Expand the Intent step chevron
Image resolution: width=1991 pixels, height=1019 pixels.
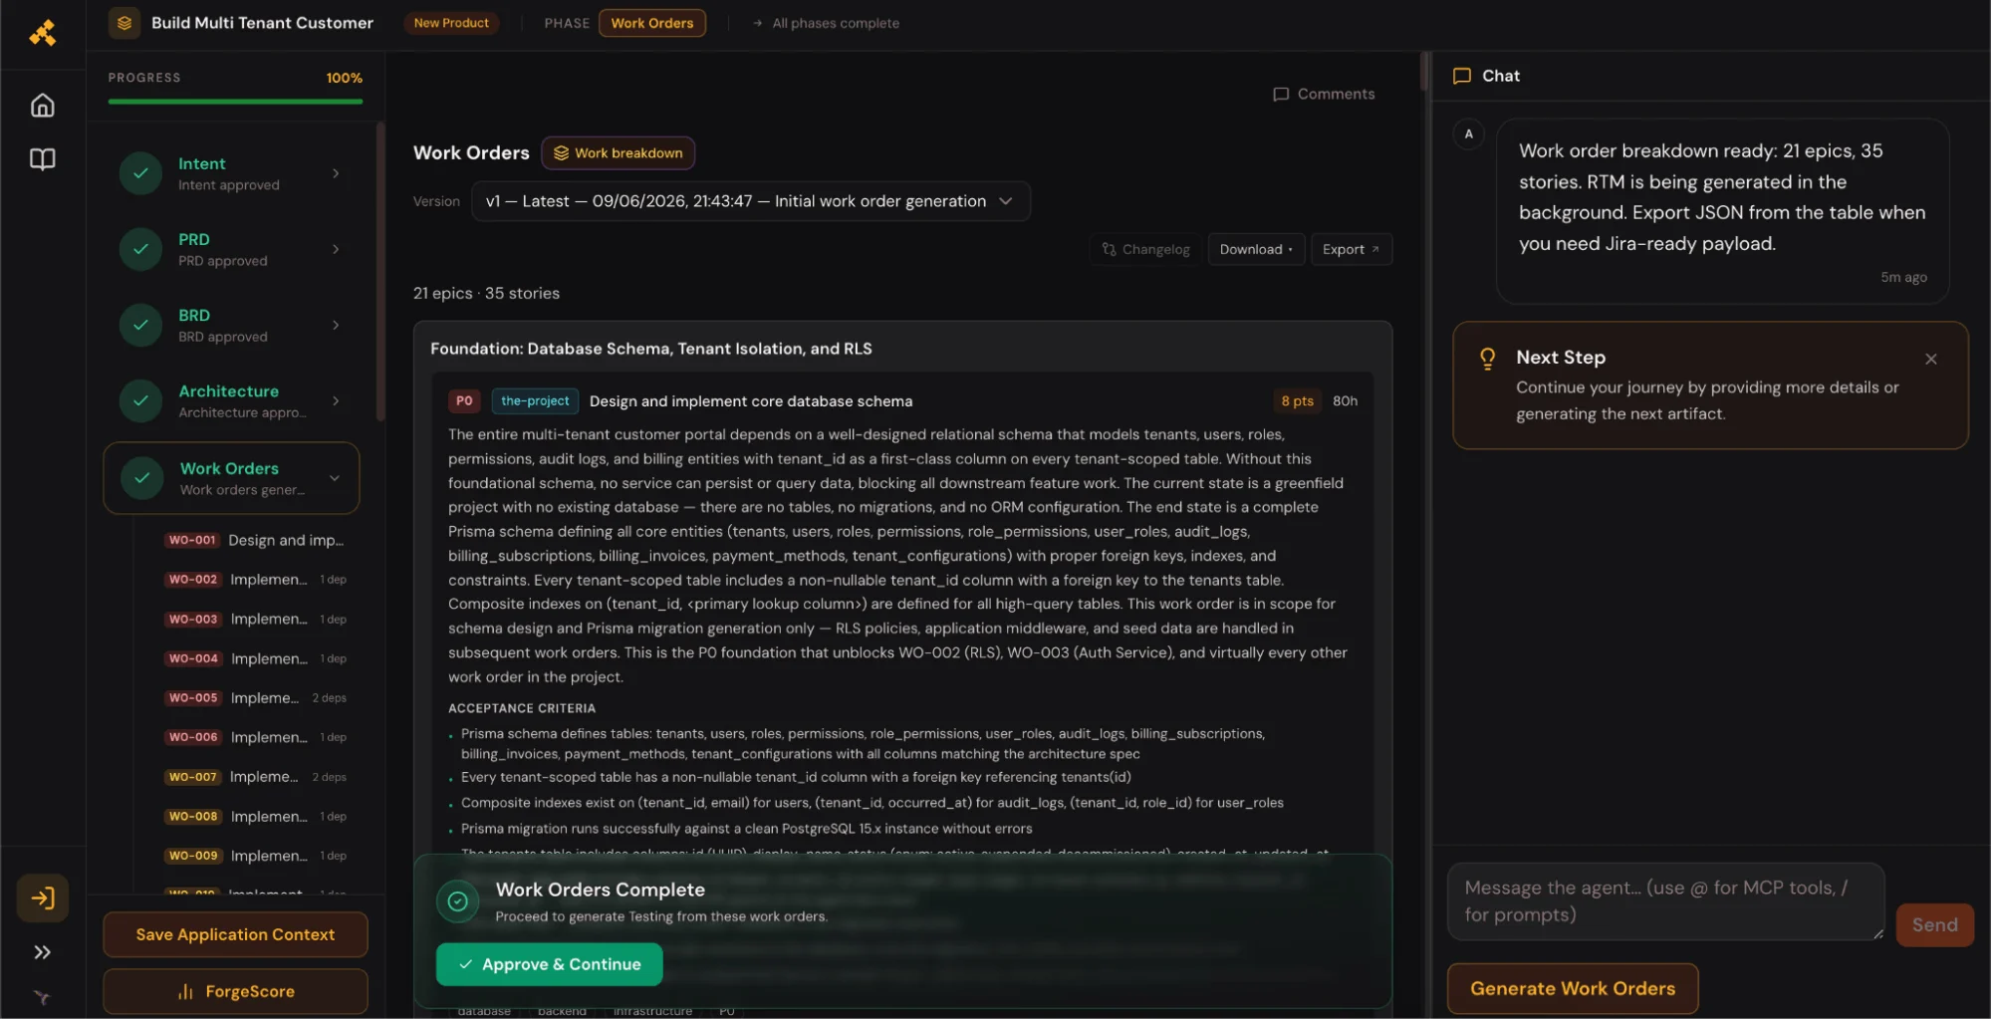(x=336, y=173)
